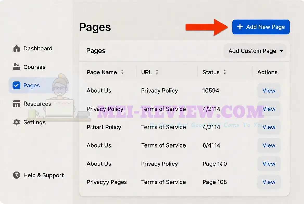Screen dimensions: 304x204
Task: View the Prhart Policy row
Action: [269, 127]
